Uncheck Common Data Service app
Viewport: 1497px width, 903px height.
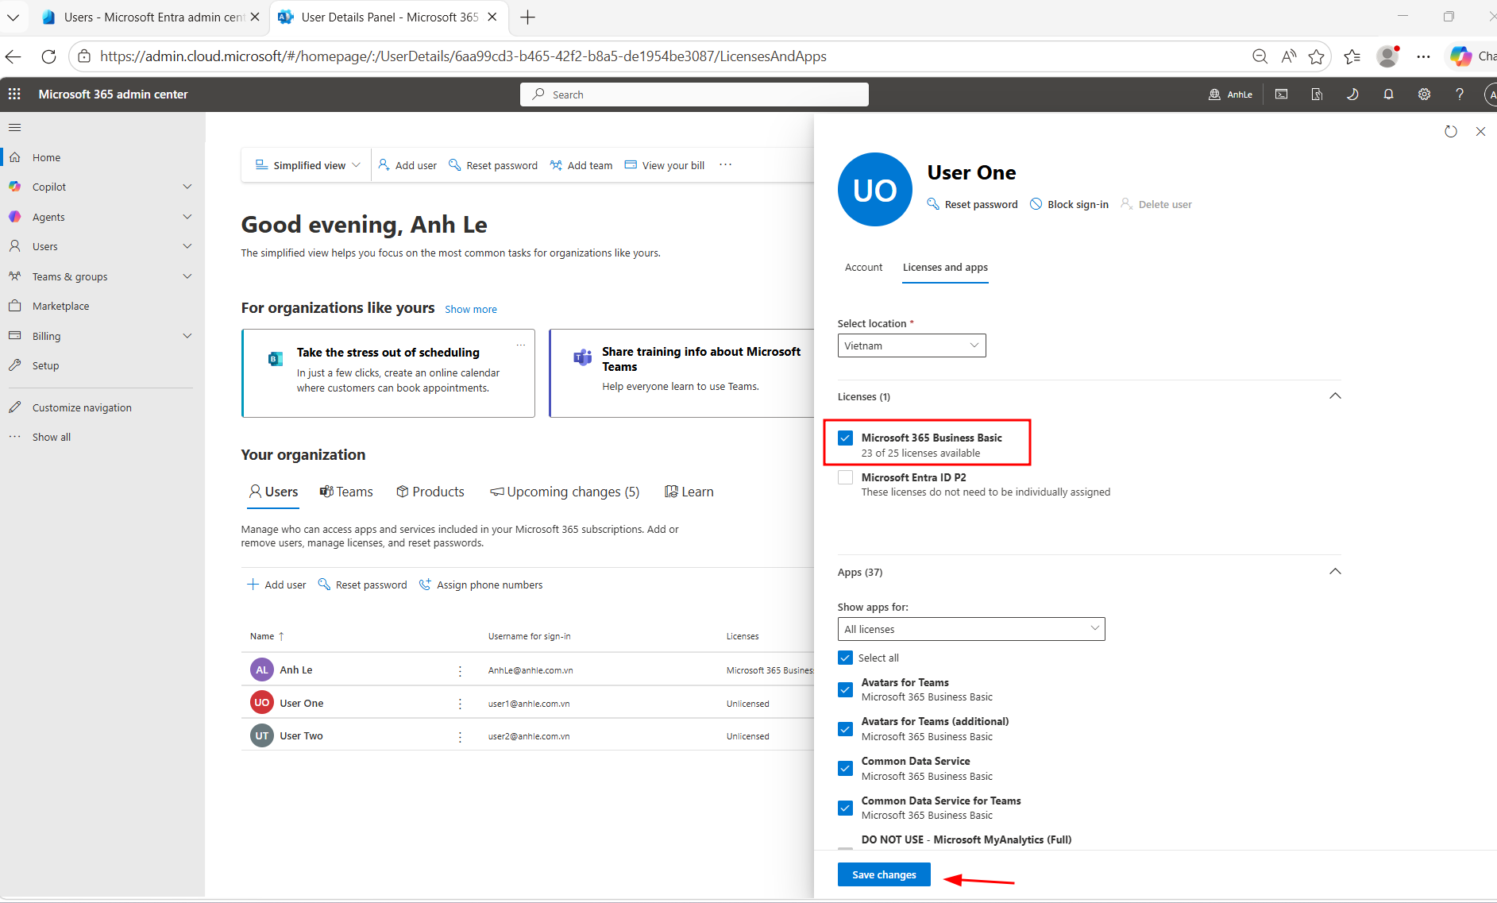pos(846,768)
